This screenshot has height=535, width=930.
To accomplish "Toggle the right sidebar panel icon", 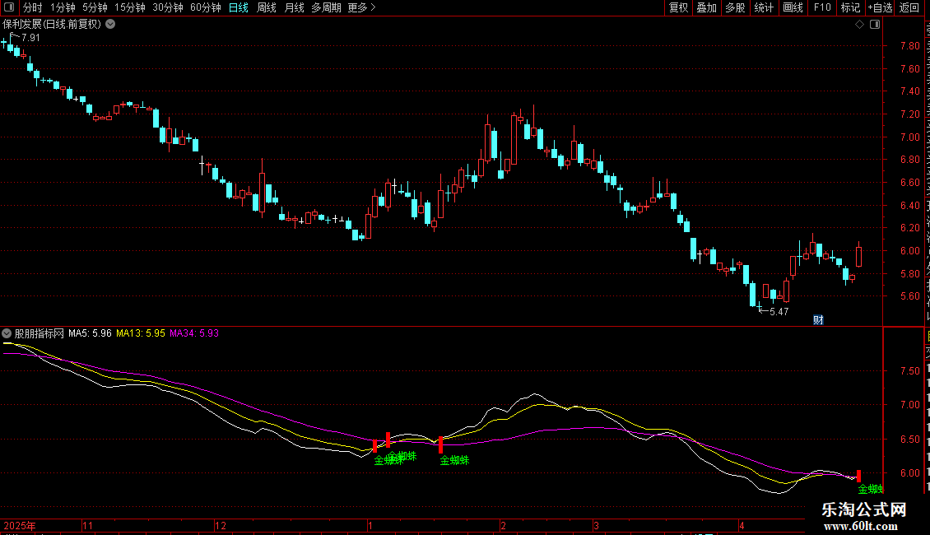I will (x=875, y=25).
